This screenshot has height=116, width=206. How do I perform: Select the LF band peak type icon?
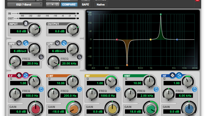point(19,76)
